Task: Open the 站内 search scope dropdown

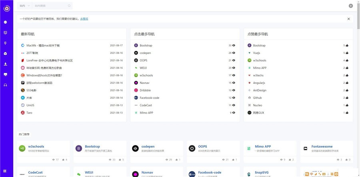Action: coord(25,6)
